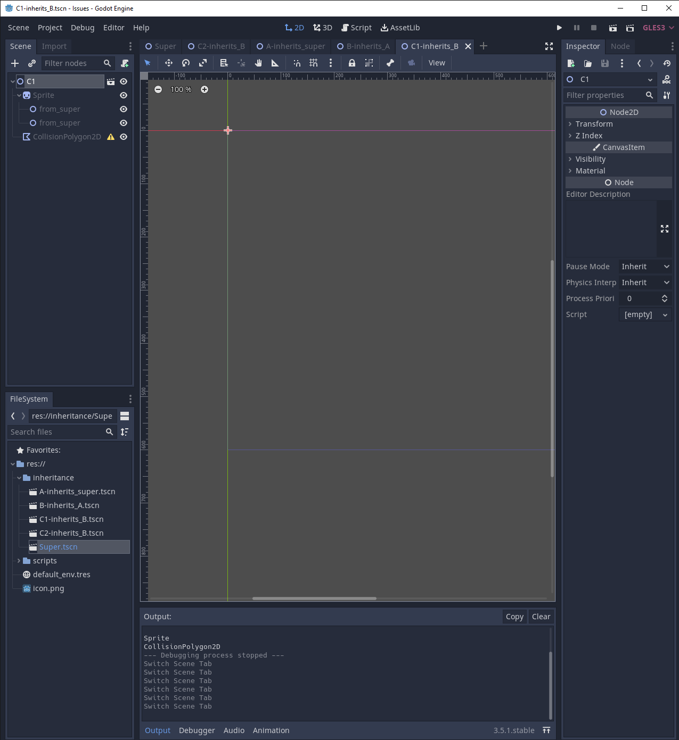Open the Pause Mode dropdown
The width and height of the screenshot is (679, 740).
click(645, 267)
